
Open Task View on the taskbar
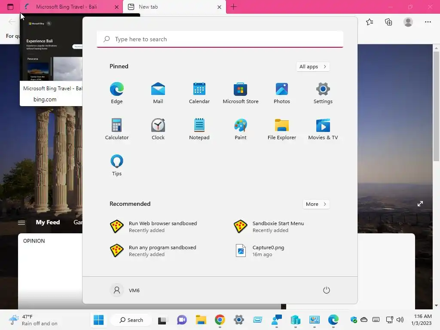click(163, 320)
